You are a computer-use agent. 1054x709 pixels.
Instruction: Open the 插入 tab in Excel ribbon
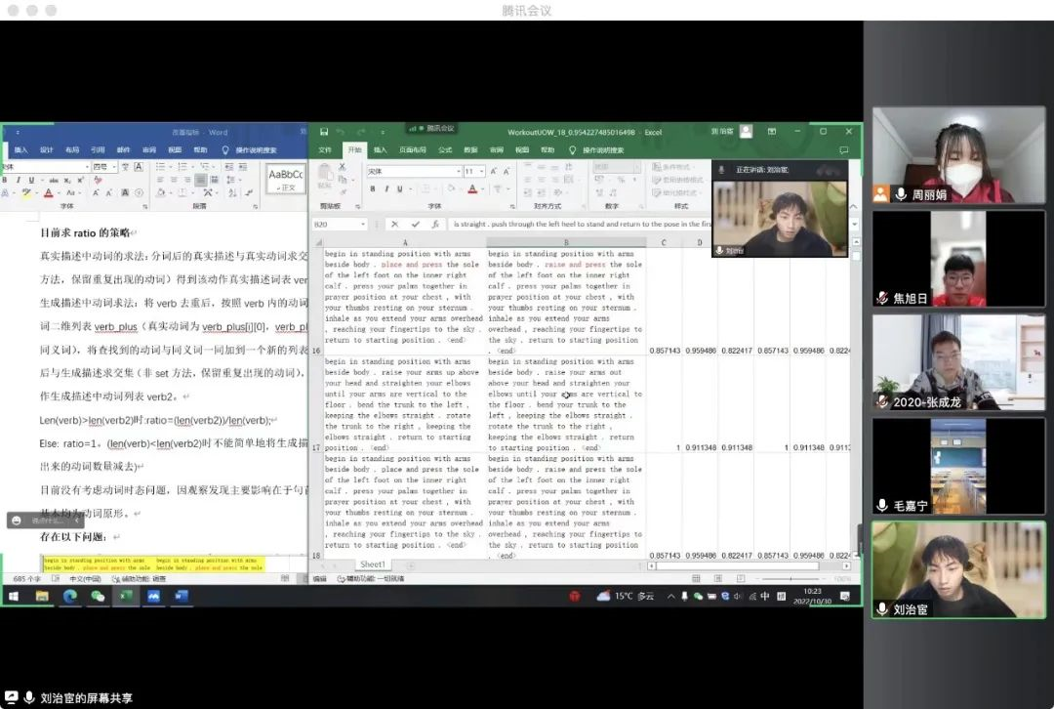[380, 150]
